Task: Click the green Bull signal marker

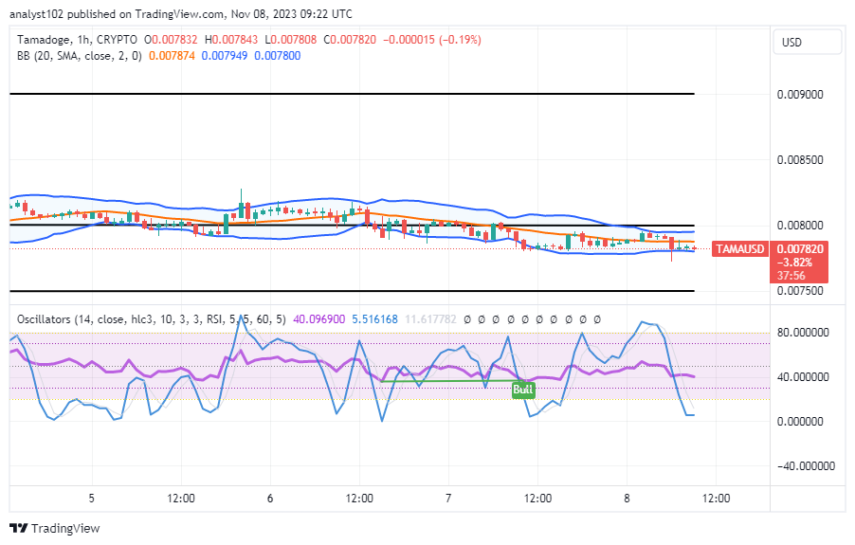Action: [x=522, y=390]
